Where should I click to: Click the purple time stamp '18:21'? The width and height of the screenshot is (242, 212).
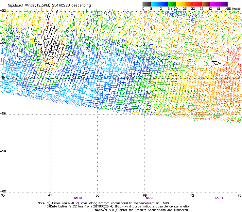click(x=219, y=198)
